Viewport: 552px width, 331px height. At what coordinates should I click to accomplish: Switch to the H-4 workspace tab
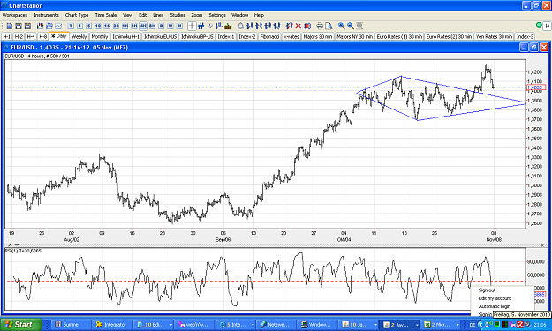pyautogui.click(x=31, y=36)
